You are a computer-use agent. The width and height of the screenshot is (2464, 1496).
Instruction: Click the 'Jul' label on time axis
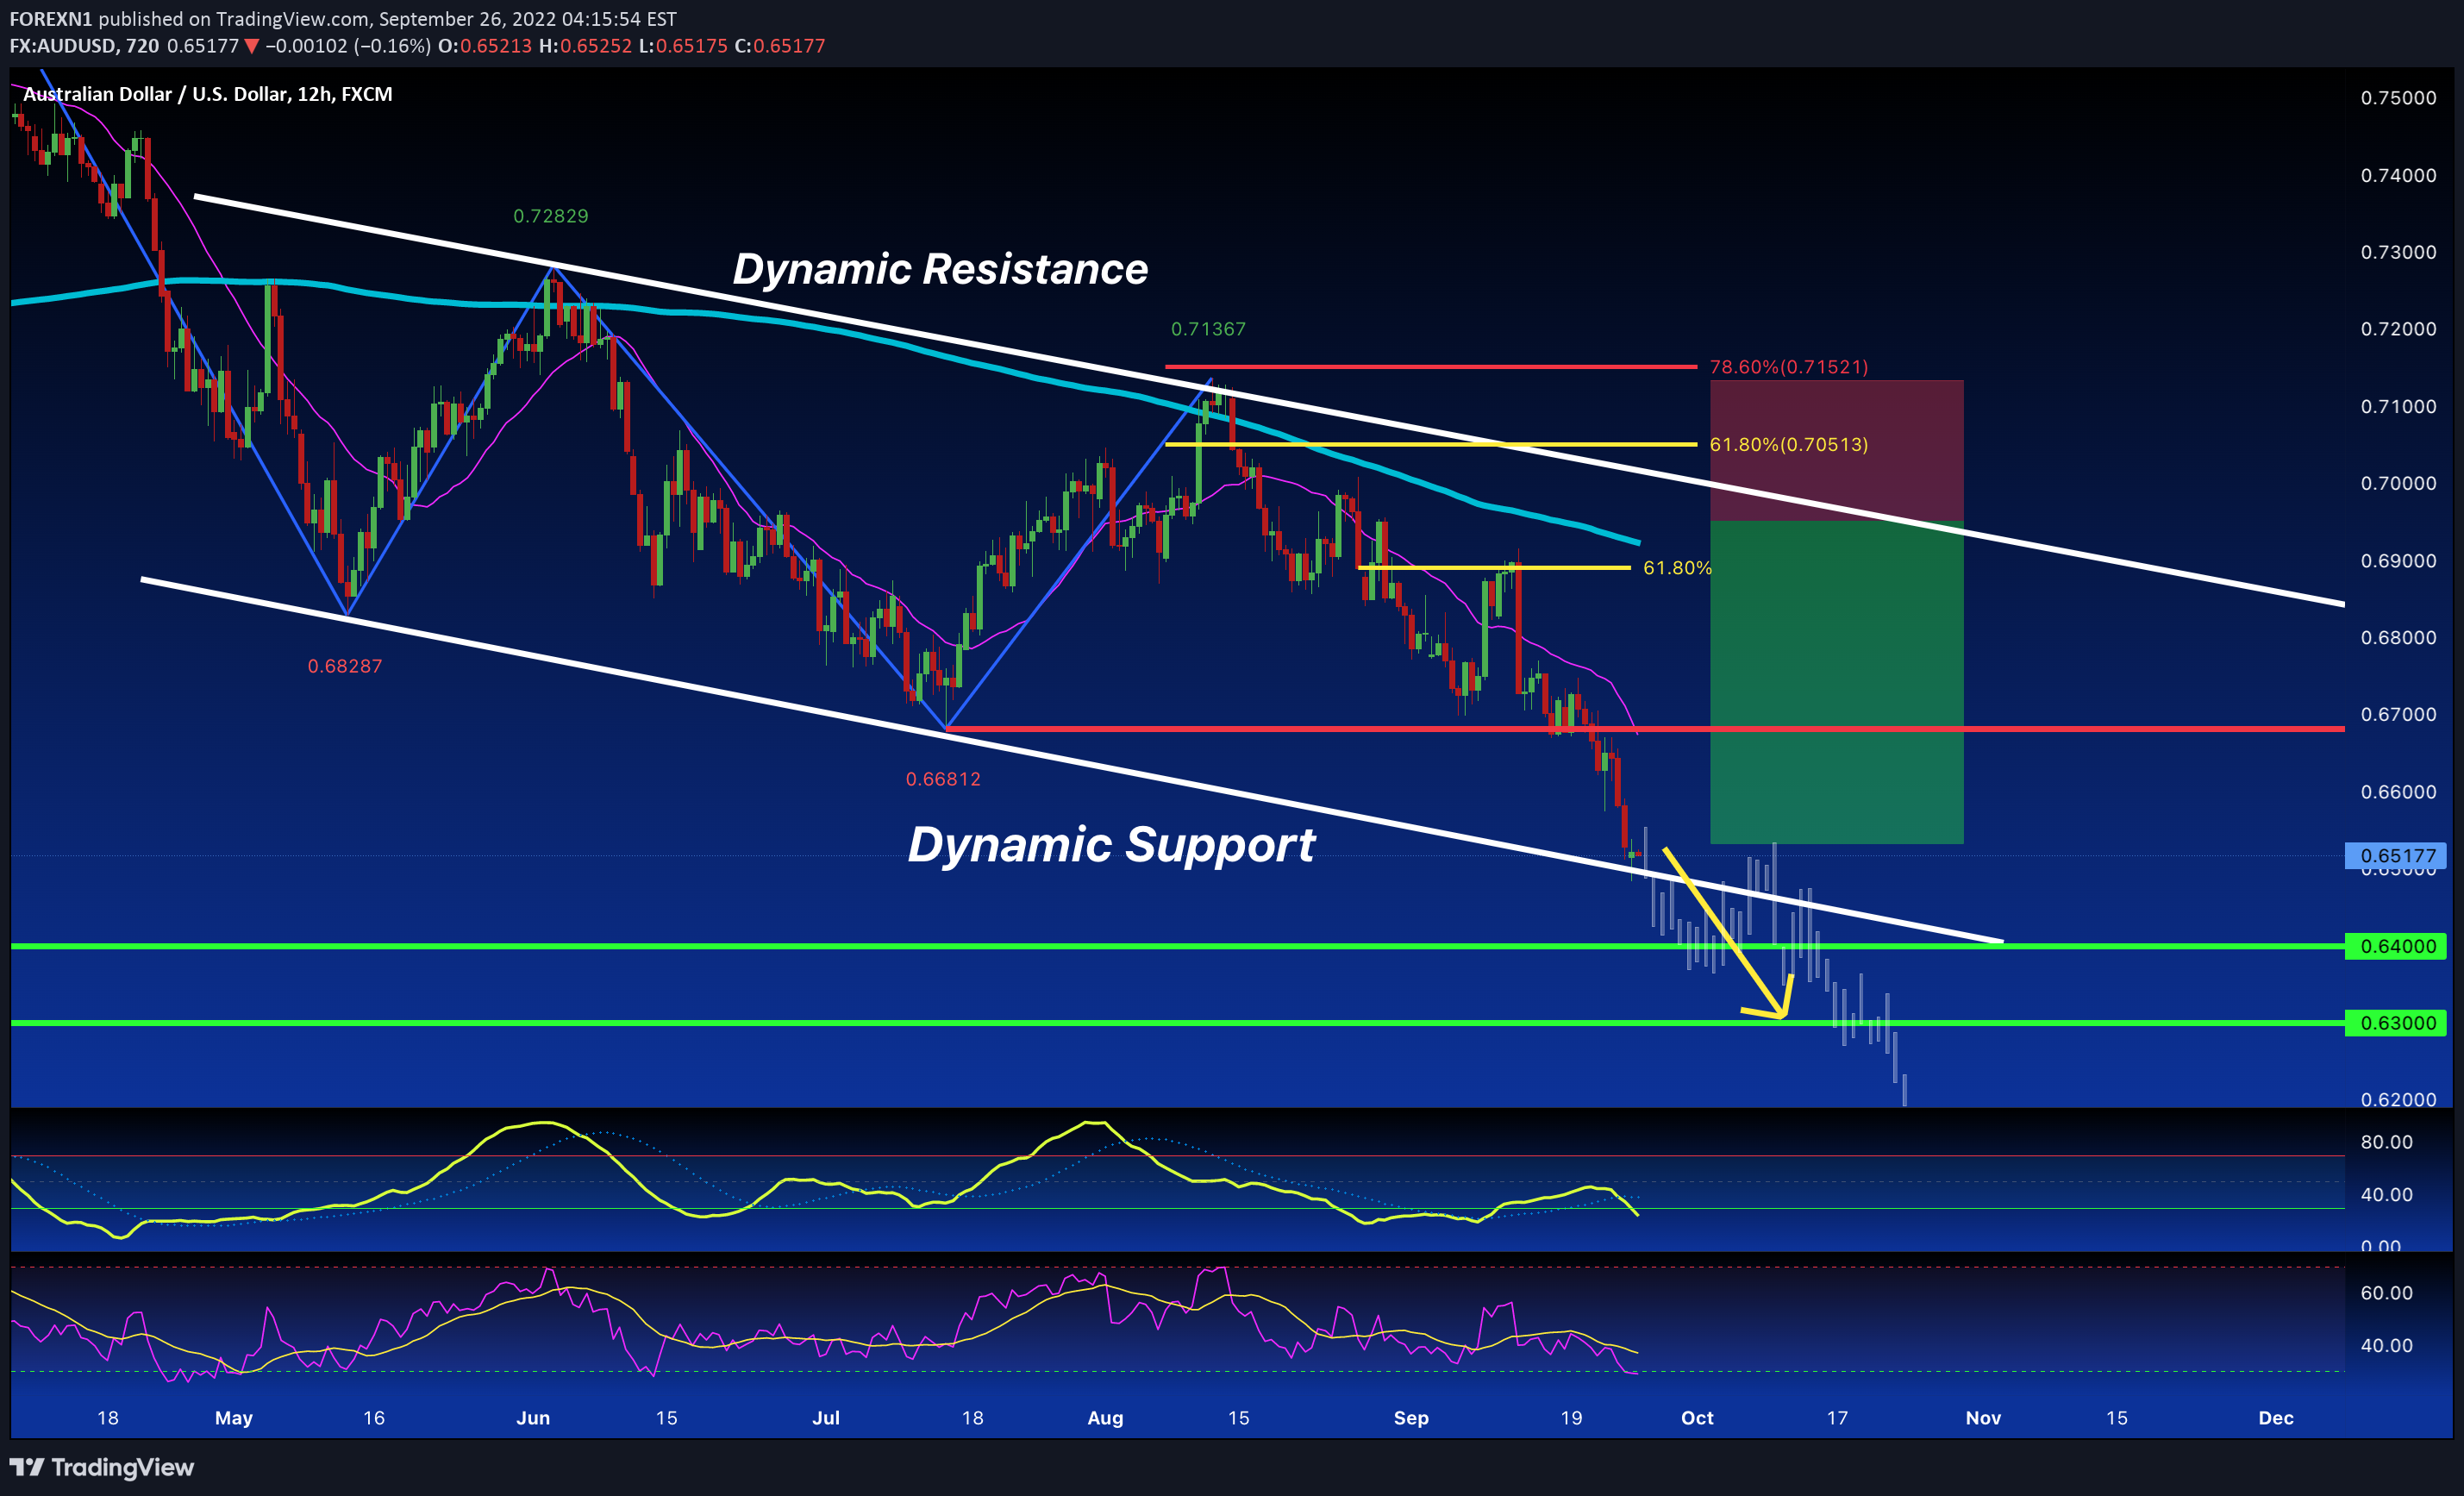tap(826, 1418)
